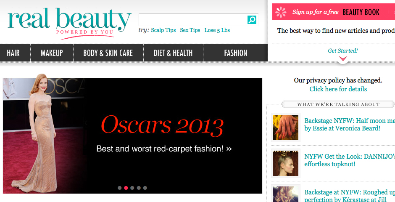
Task: Open the Diet & Health menu
Action: point(173,53)
